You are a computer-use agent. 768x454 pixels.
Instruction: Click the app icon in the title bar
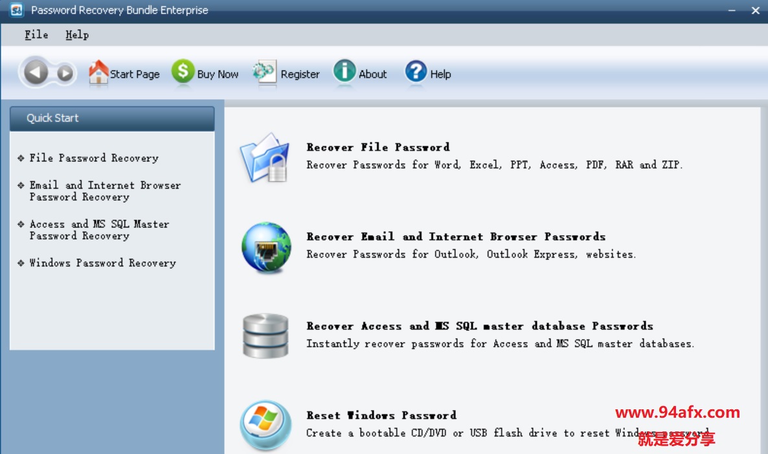pos(17,10)
